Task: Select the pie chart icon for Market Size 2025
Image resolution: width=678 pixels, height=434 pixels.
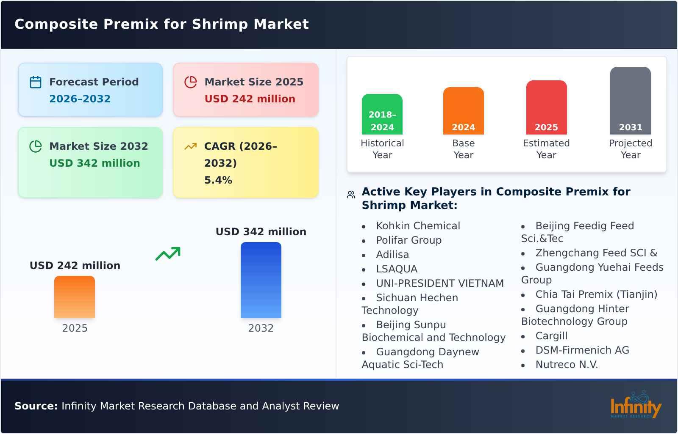Action: click(191, 81)
